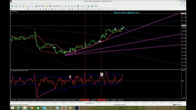Open the Файл menu
Screen dimensions: 196x110
(14, 3)
